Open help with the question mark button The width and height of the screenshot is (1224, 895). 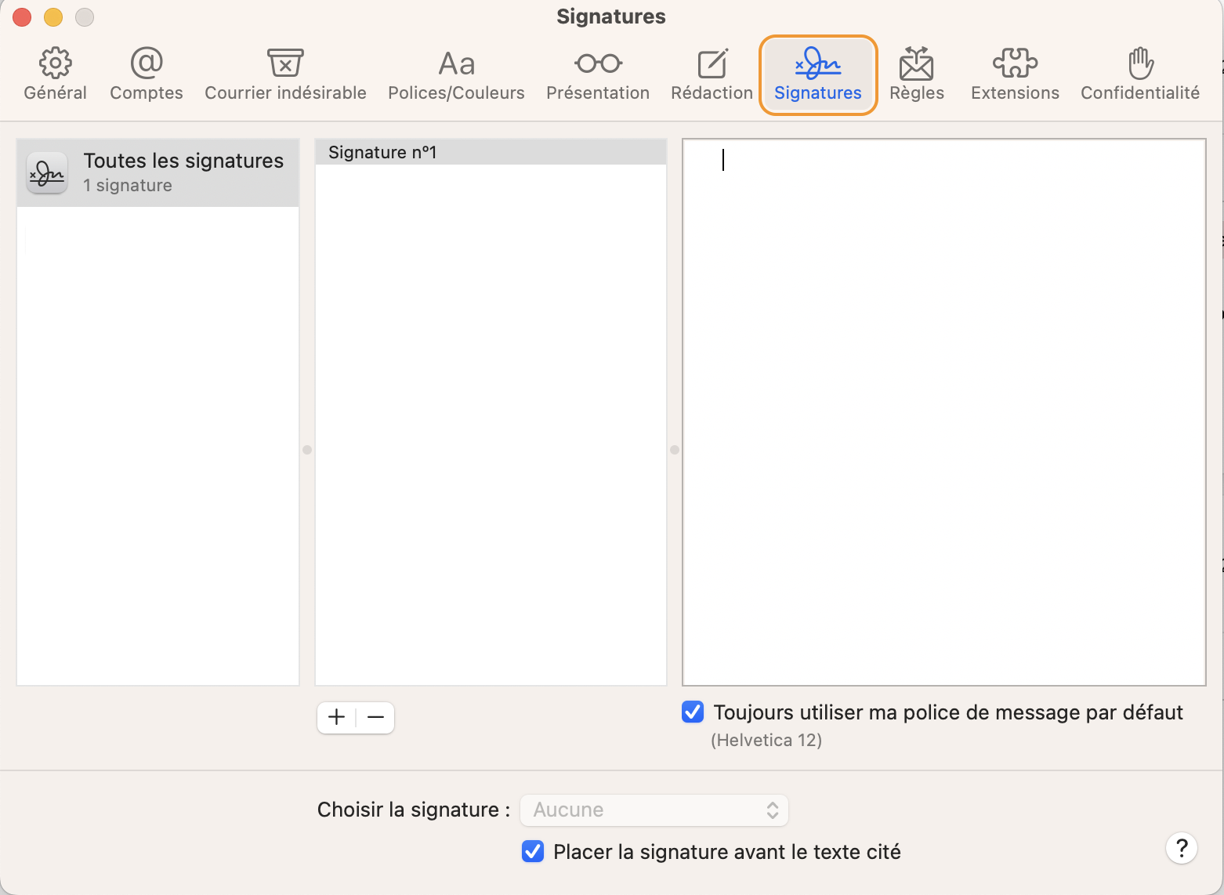point(1182,848)
